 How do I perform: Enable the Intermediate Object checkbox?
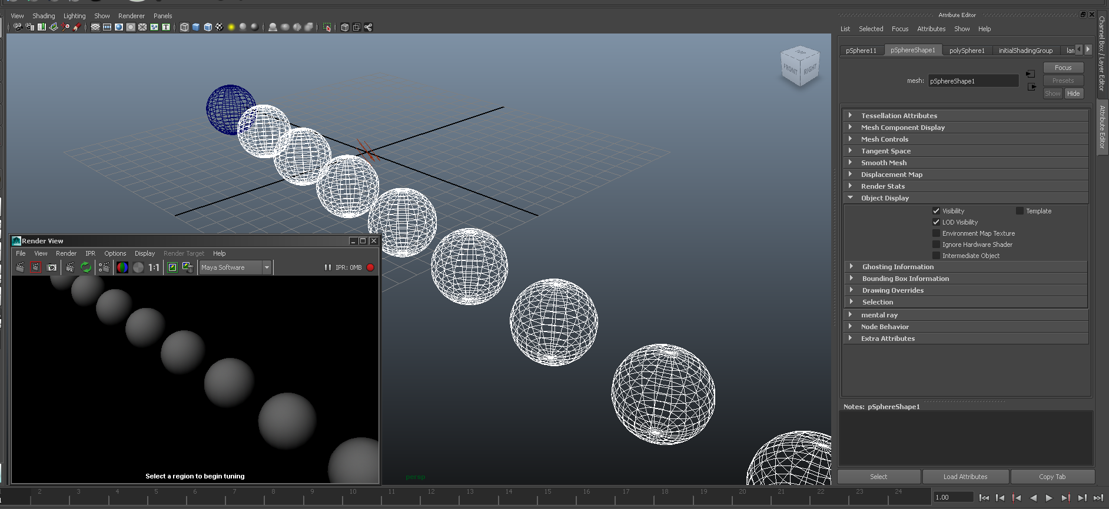936,256
